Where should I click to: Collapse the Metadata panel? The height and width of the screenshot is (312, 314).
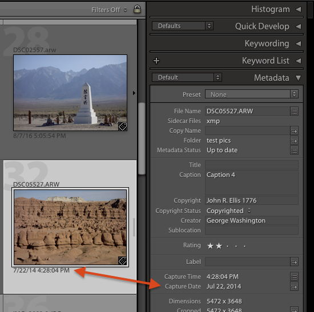298,78
